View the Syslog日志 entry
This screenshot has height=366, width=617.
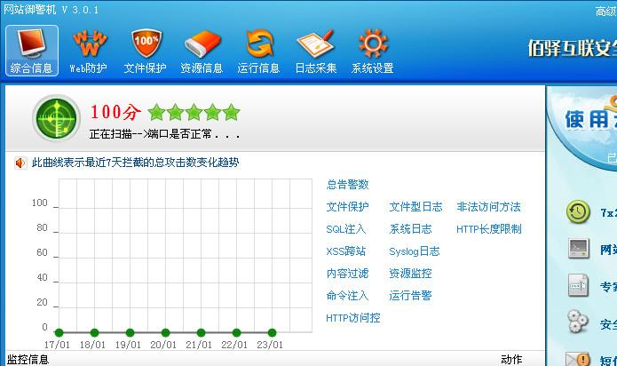click(414, 251)
